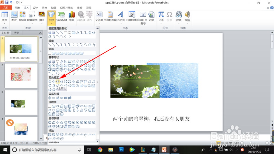
Task: Choose the Left-Right Arrow shape under 箭头总汇
Action: point(66,82)
